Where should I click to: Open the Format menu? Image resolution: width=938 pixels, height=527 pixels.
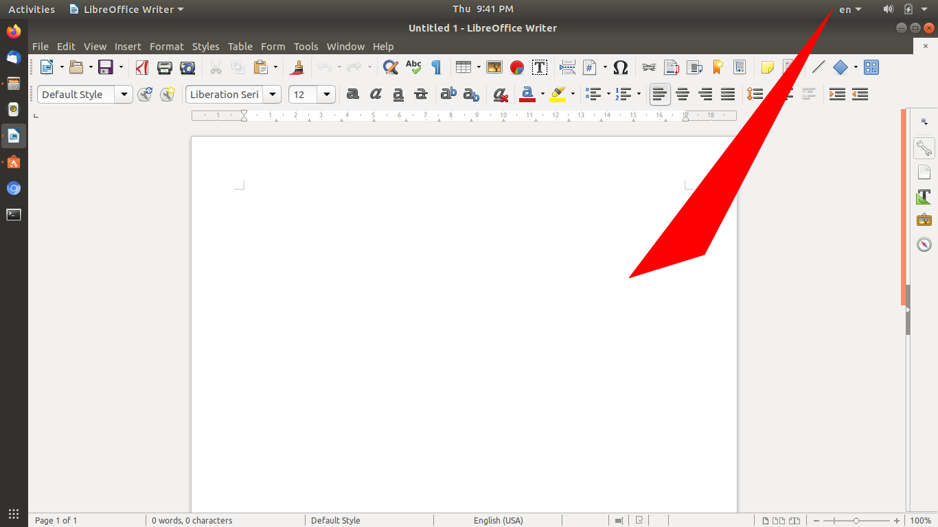(x=167, y=47)
